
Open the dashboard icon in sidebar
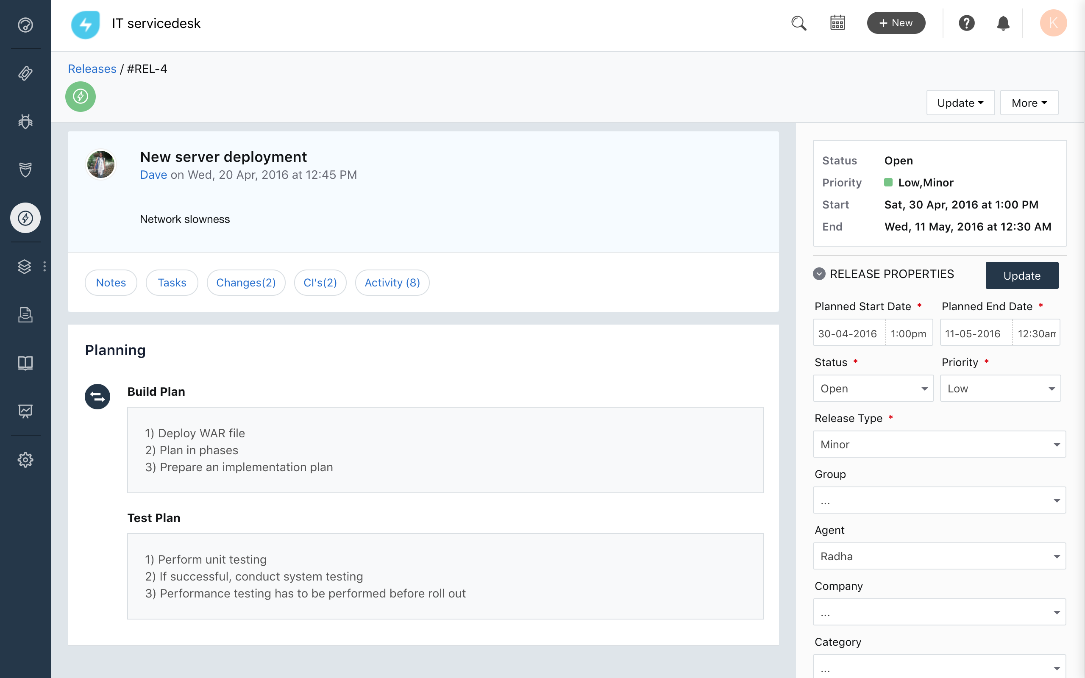25,25
